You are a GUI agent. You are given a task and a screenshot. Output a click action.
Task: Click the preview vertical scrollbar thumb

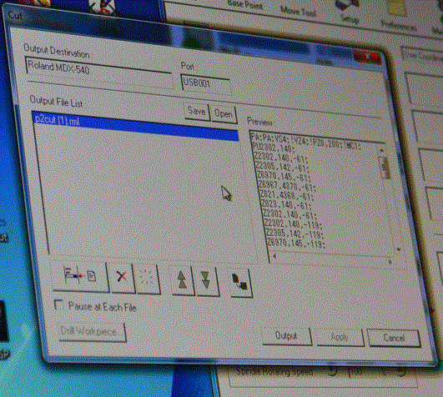click(385, 168)
